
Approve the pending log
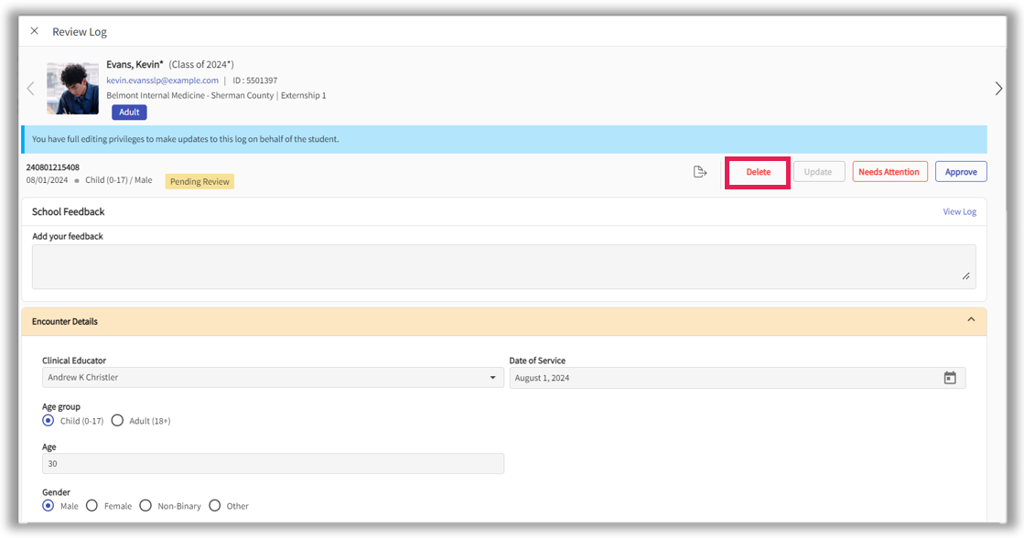pos(961,172)
